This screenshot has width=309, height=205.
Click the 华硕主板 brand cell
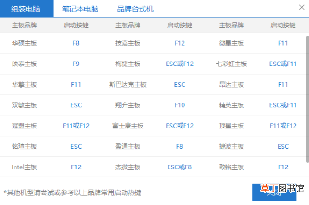tap(24, 43)
